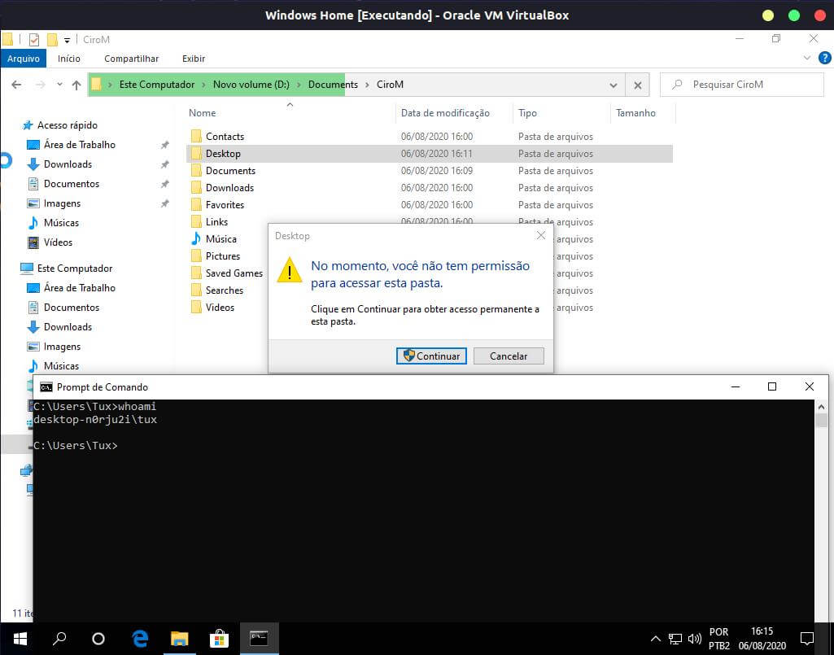
Task: Select the Documents folder in file list
Action: pos(230,171)
